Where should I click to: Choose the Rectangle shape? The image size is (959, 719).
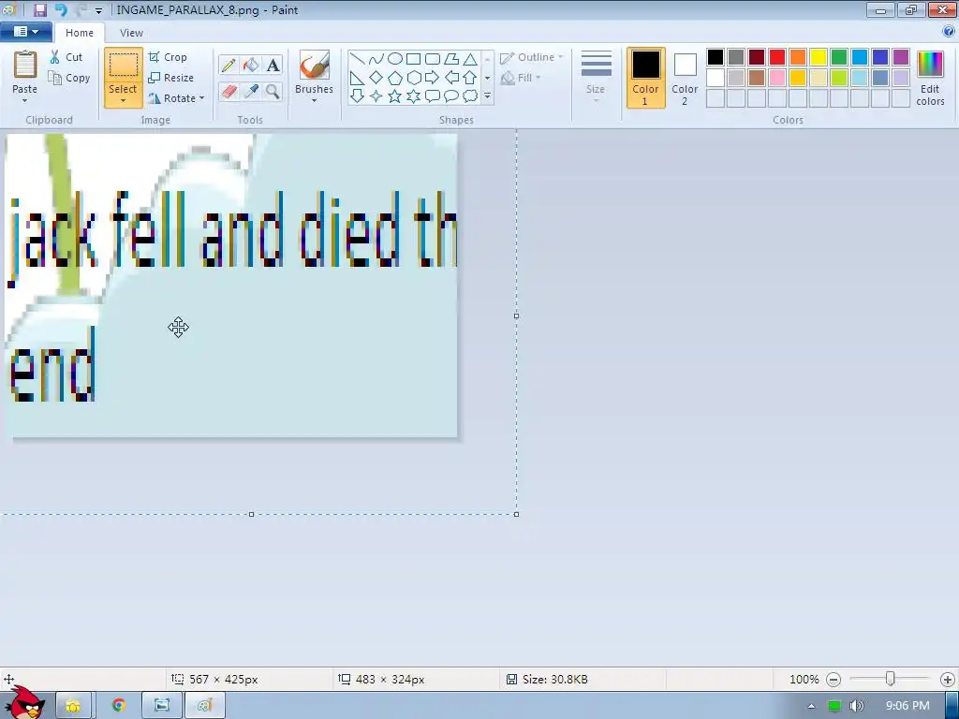[413, 59]
